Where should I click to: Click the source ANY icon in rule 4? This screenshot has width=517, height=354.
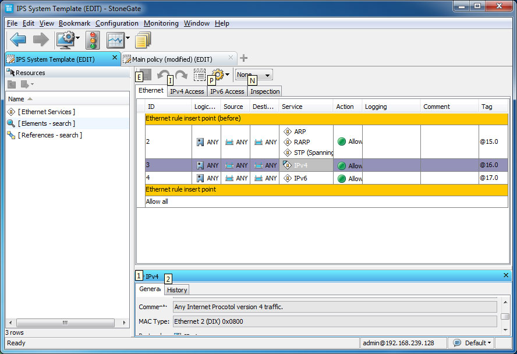point(229,178)
